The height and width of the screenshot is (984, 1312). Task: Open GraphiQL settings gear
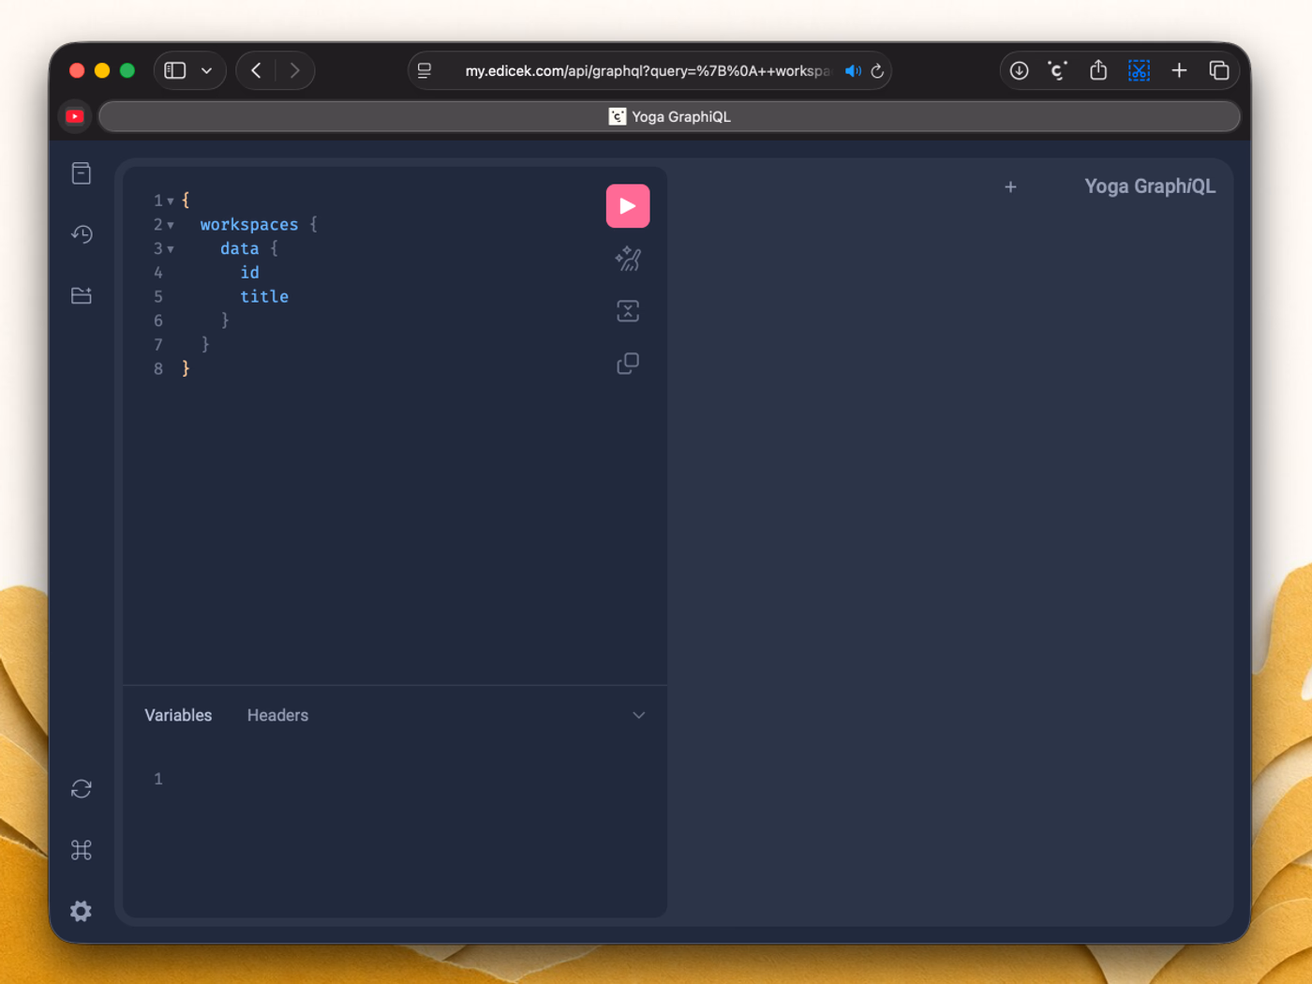coord(82,911)
